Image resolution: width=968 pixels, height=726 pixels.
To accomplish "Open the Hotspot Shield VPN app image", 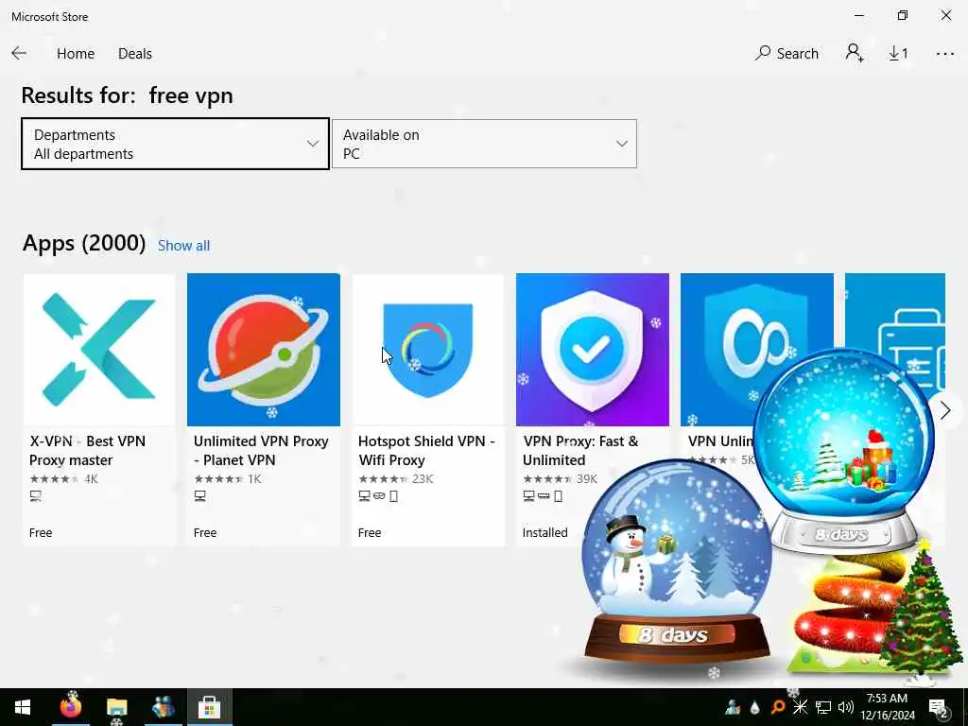I will pos(428,350).
